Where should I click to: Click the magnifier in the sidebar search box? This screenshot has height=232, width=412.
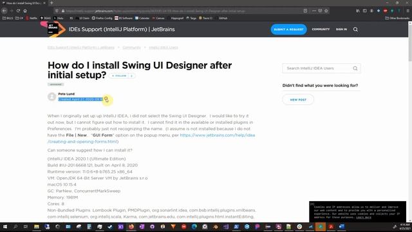(x=355, y=68)
